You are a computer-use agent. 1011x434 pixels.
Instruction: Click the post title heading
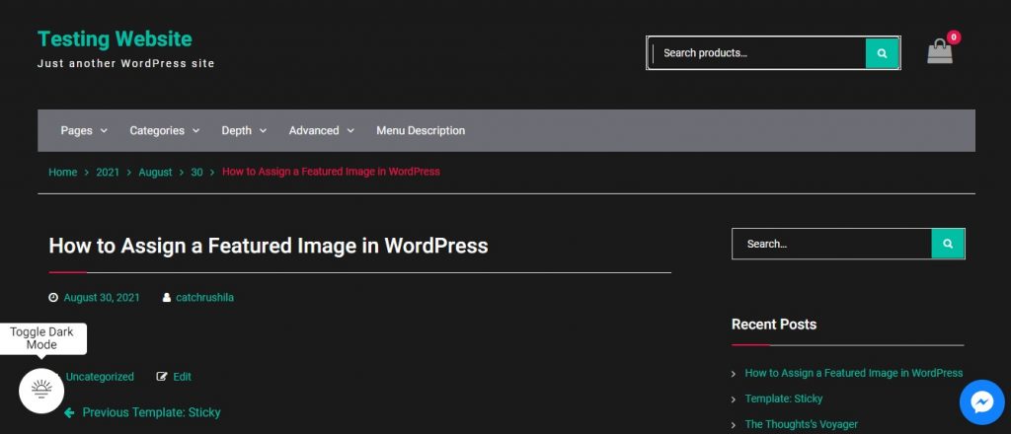pos(269,246)
